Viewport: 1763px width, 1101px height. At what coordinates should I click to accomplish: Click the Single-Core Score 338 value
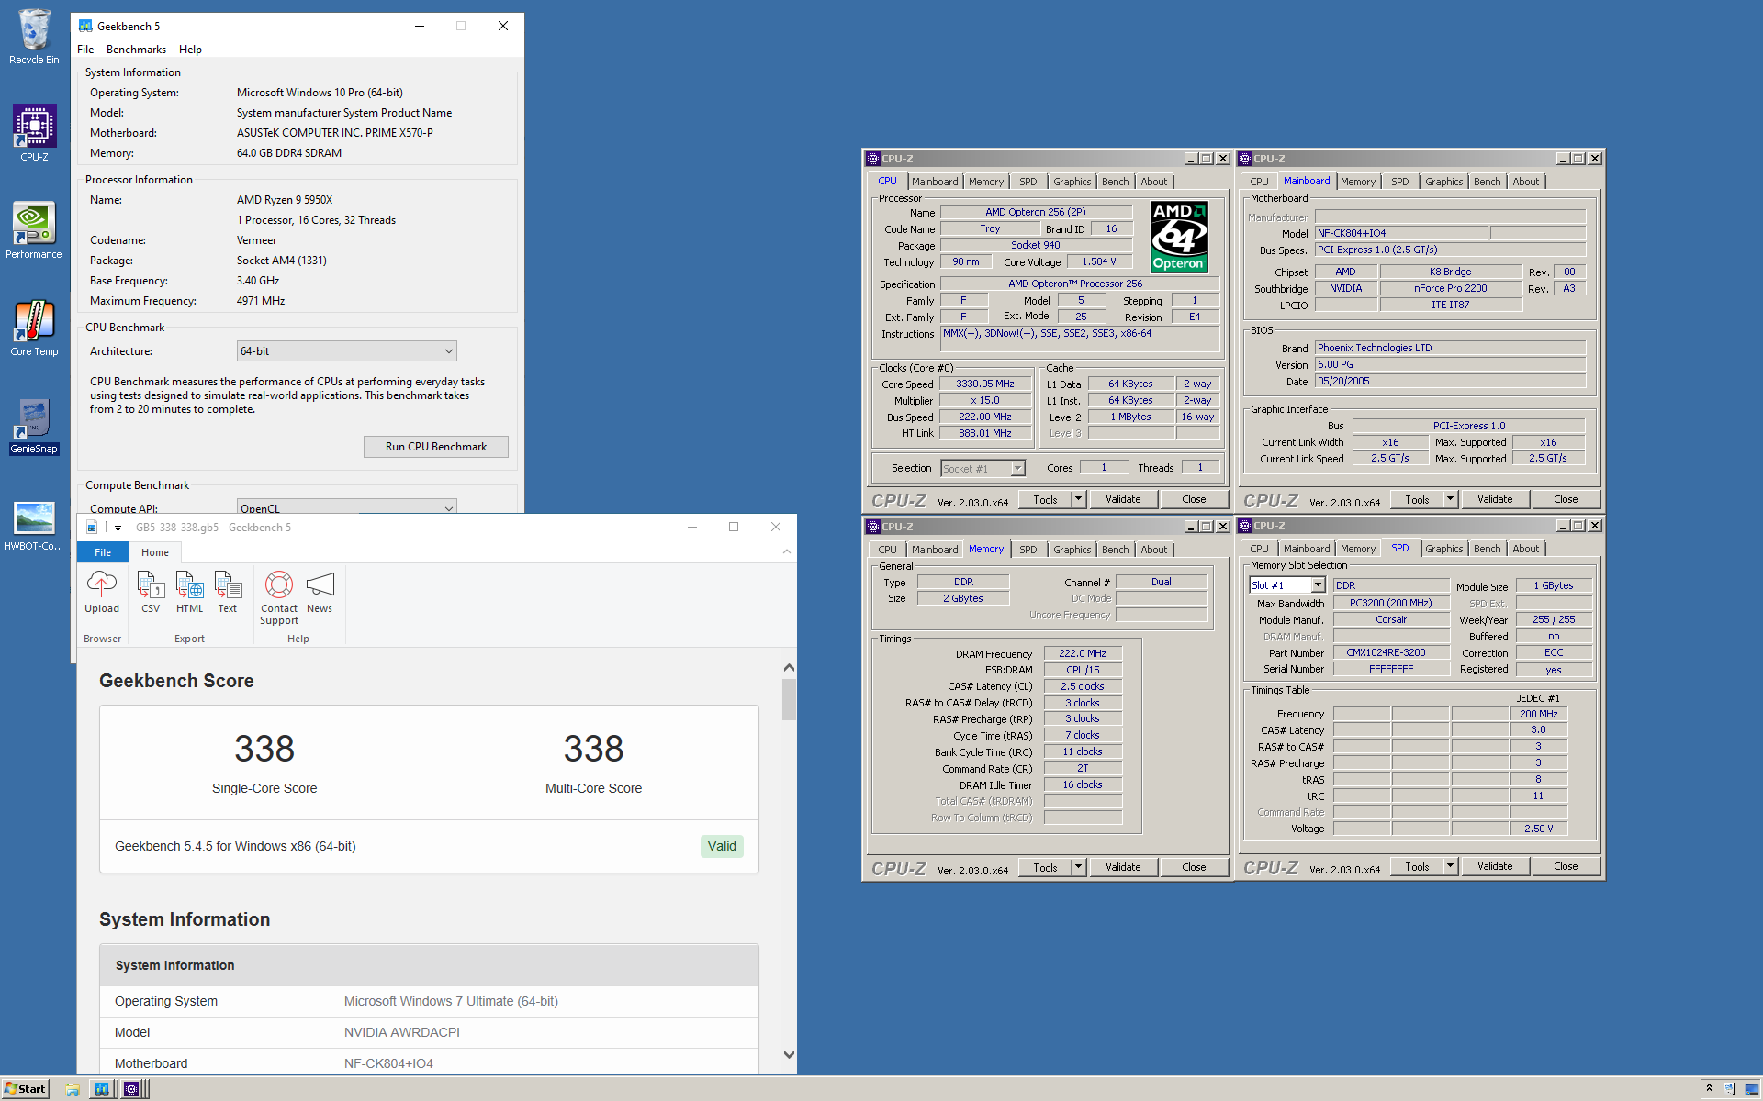(x=264, y=749)
